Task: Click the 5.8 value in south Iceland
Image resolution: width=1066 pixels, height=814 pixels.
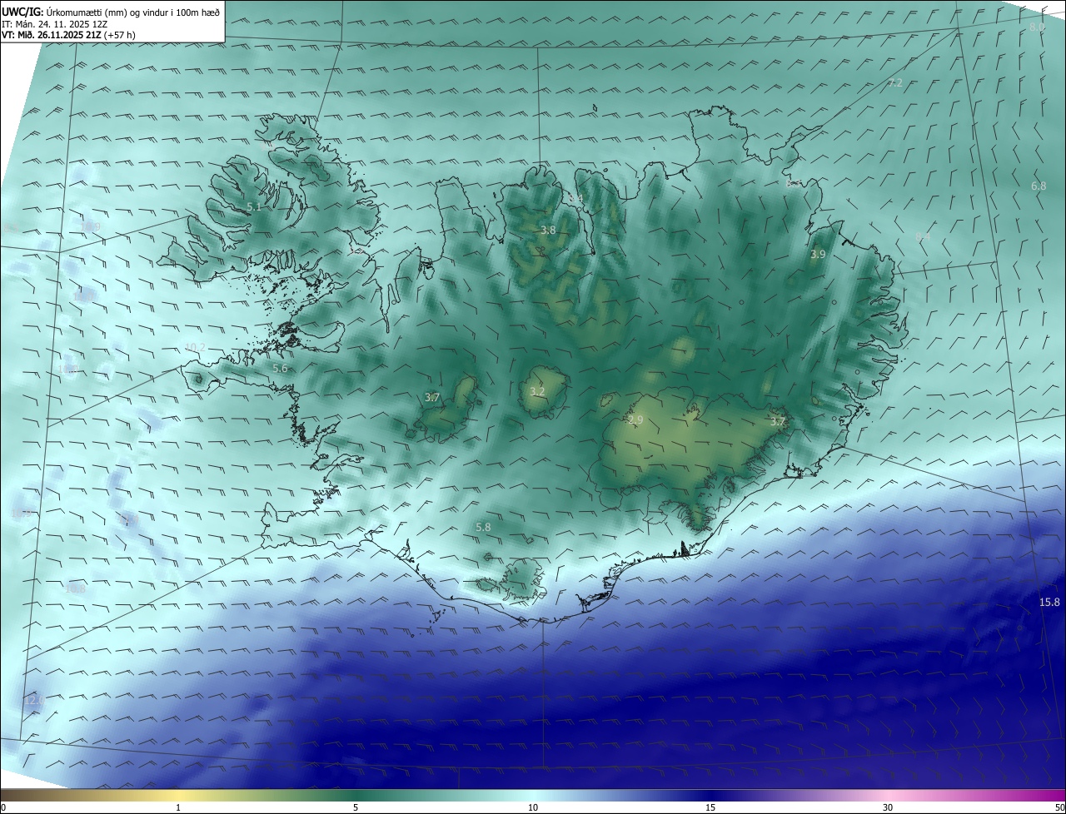Action: pyautogui.click(x=483, y=527)
